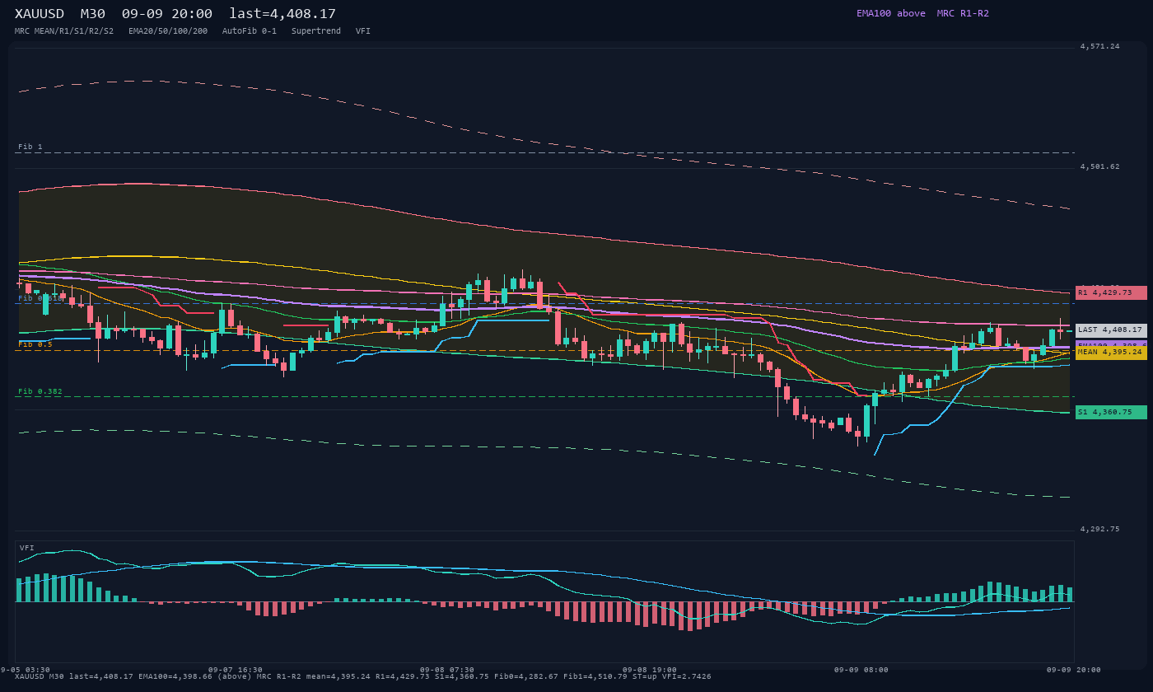Select the M30 timeframe label in the title
The image size is (1153, 692).
point(95,14)
